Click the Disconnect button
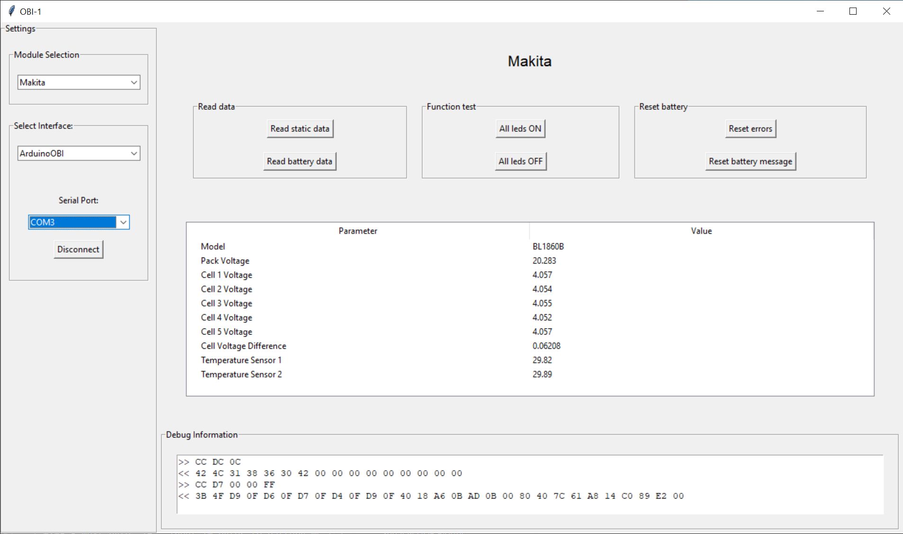The width and height of the screenshot is (903, 534). (78, 249)
